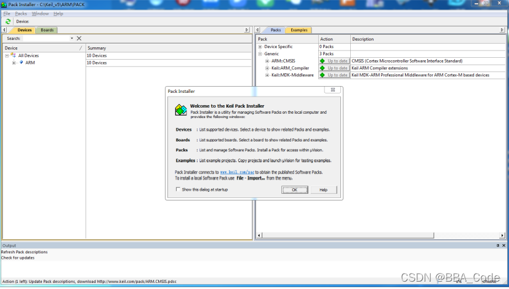The height and width of the screenshot is (289, 509).
Task: Click OK in the welcome dialog
Action: pyautogui.click(x=294, y=190)
